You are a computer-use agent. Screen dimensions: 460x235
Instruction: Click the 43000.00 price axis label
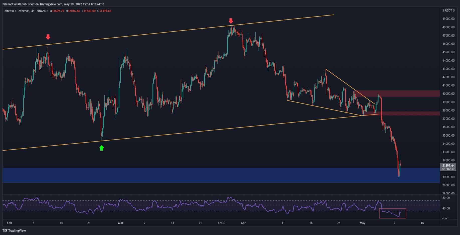click(x=448, y=69)
